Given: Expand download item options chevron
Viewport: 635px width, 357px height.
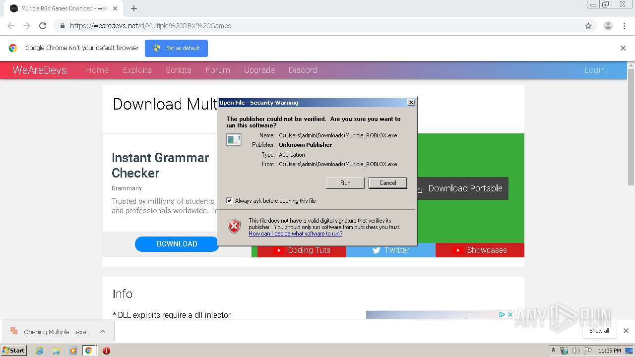Looking at the screenshot, I should (x=102, y=331).
